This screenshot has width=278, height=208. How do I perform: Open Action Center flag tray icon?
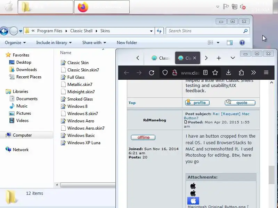226,7
